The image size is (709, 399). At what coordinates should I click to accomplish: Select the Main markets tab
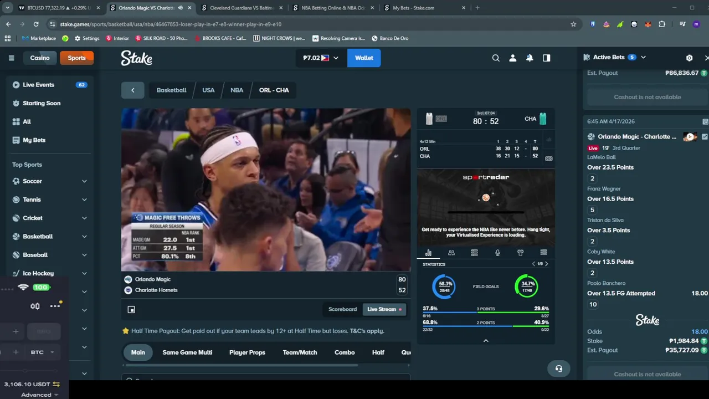coord(138,352)
